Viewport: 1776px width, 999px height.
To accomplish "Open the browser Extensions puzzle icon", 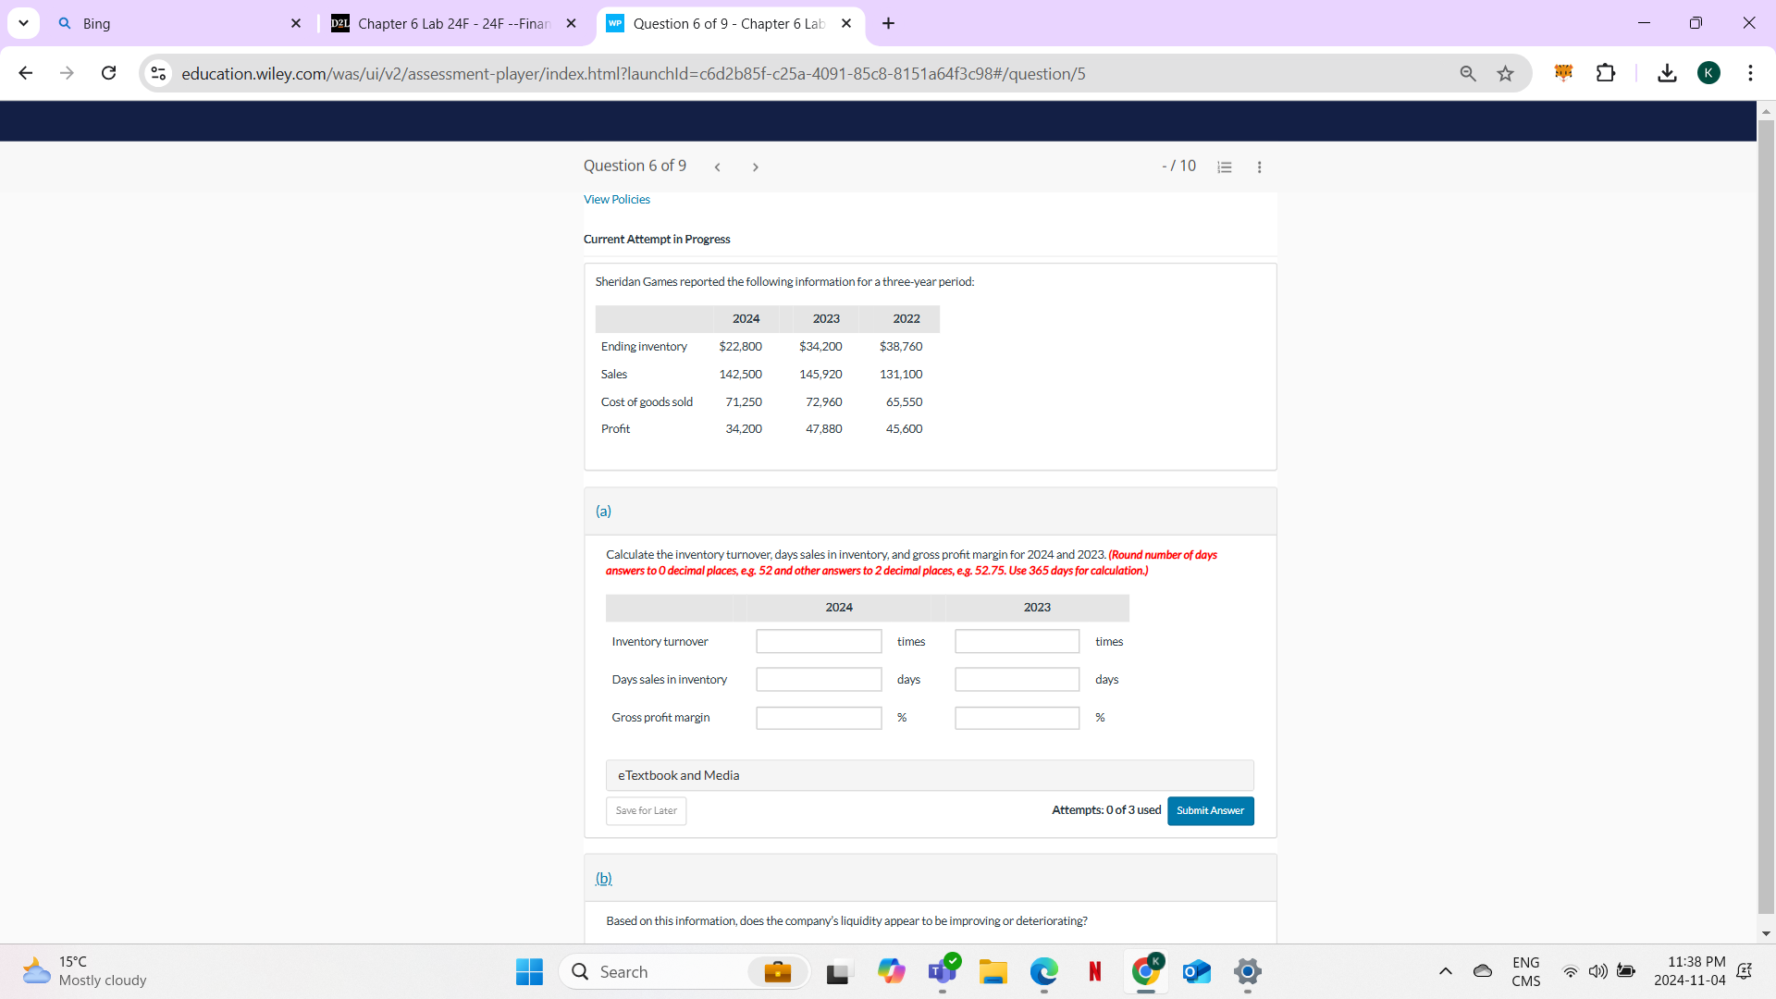I will click(x=1606, y=72).
